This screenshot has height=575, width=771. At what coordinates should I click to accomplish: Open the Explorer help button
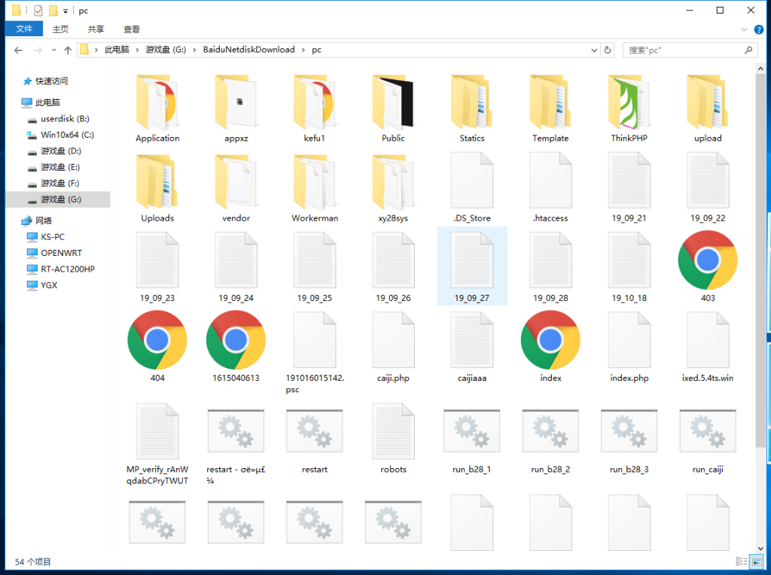759,30
